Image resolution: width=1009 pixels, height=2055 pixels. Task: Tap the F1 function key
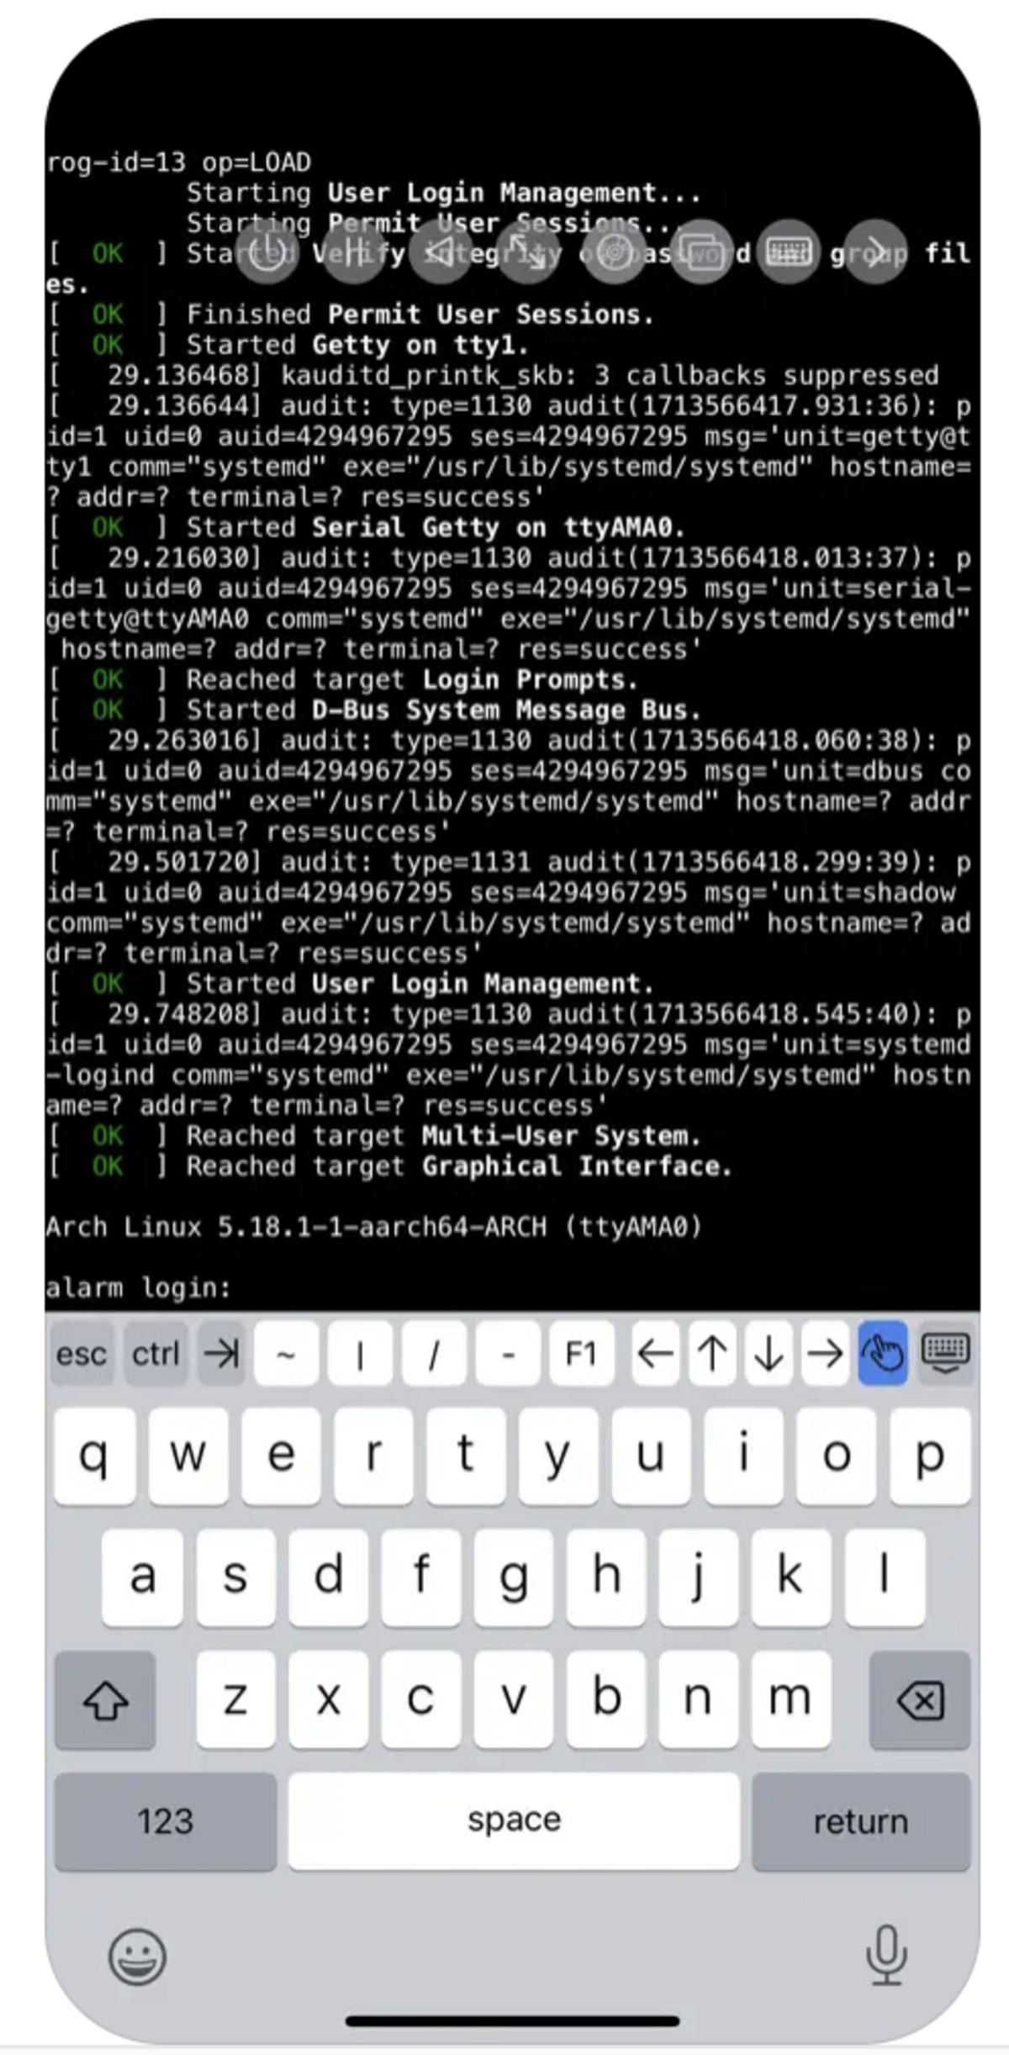coord(581,1354)
